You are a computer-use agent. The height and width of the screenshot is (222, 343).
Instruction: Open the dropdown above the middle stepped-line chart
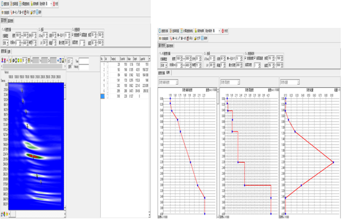click(x=230, y=83)
